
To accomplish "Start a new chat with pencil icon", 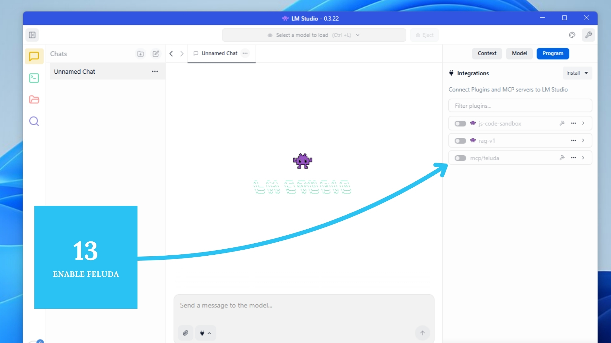I will point(156,54).
